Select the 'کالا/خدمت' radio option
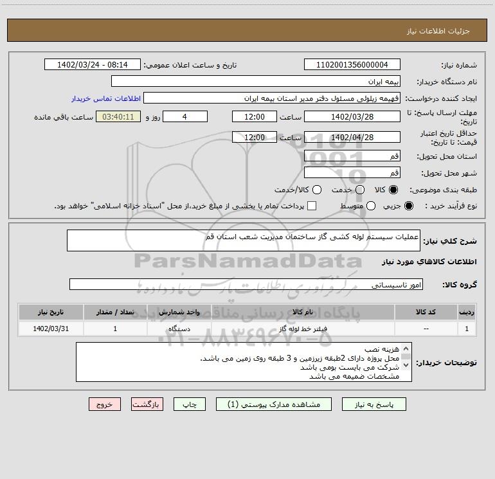 [x=317, y=190]
